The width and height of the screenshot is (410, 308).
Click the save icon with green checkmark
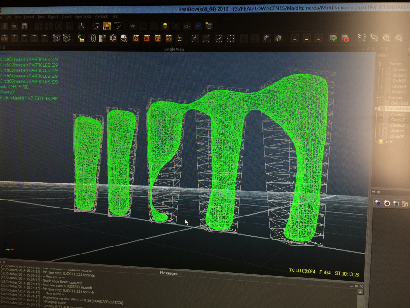(x=333, y=38)
